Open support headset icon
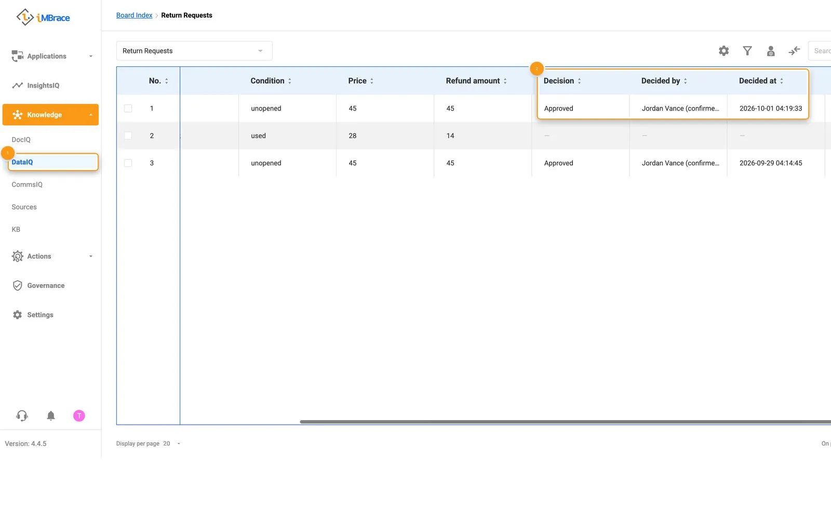Viewport: 831px width, 527px height. (22, 415)
